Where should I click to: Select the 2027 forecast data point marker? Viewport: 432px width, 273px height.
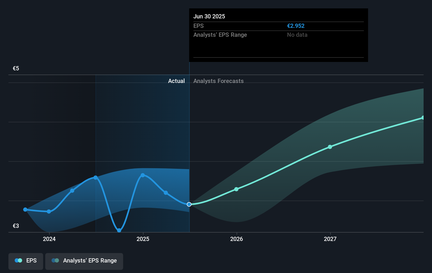pyautogui.click(x=330, y=147)
